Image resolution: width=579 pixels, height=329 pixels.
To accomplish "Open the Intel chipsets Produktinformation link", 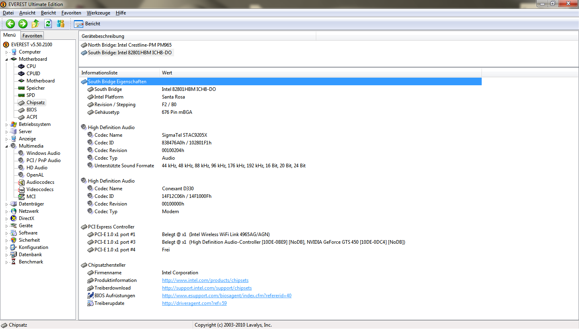I will pos(205,280).
